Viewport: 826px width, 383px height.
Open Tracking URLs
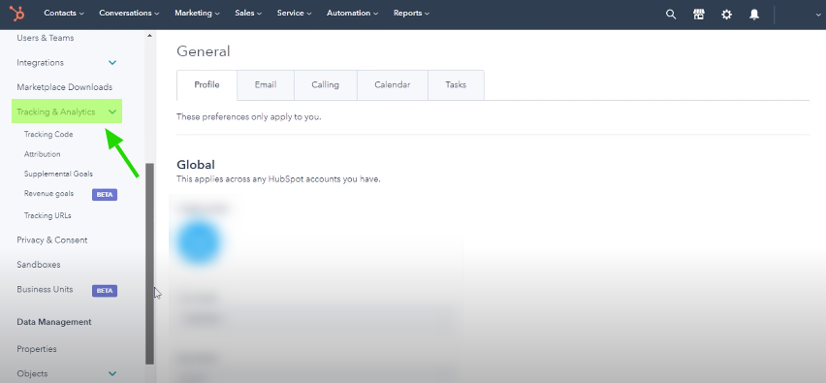[x=48, y=215]
